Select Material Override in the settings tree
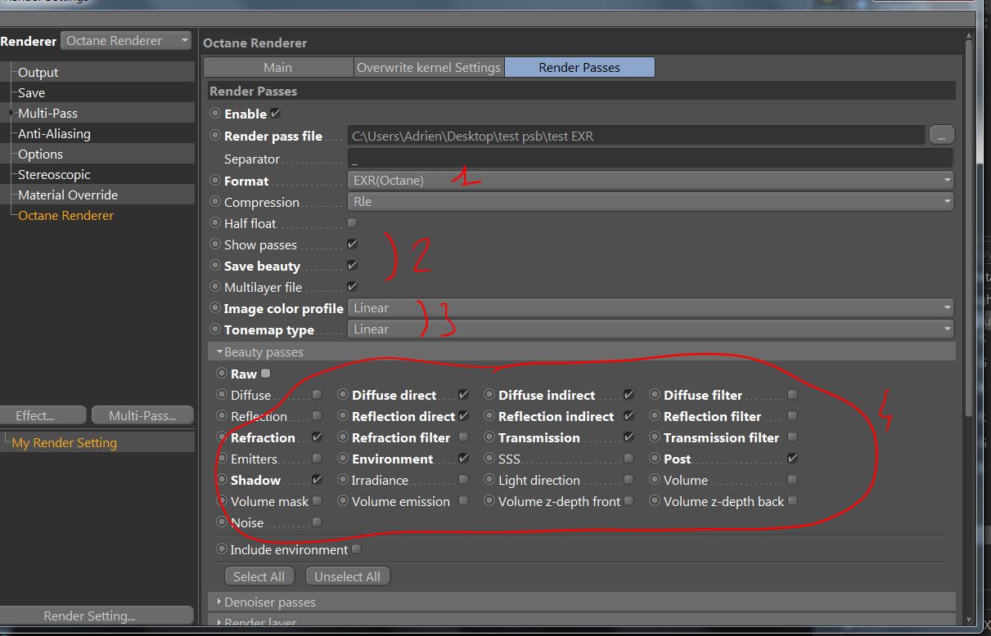991x636 pixels. 68,195
